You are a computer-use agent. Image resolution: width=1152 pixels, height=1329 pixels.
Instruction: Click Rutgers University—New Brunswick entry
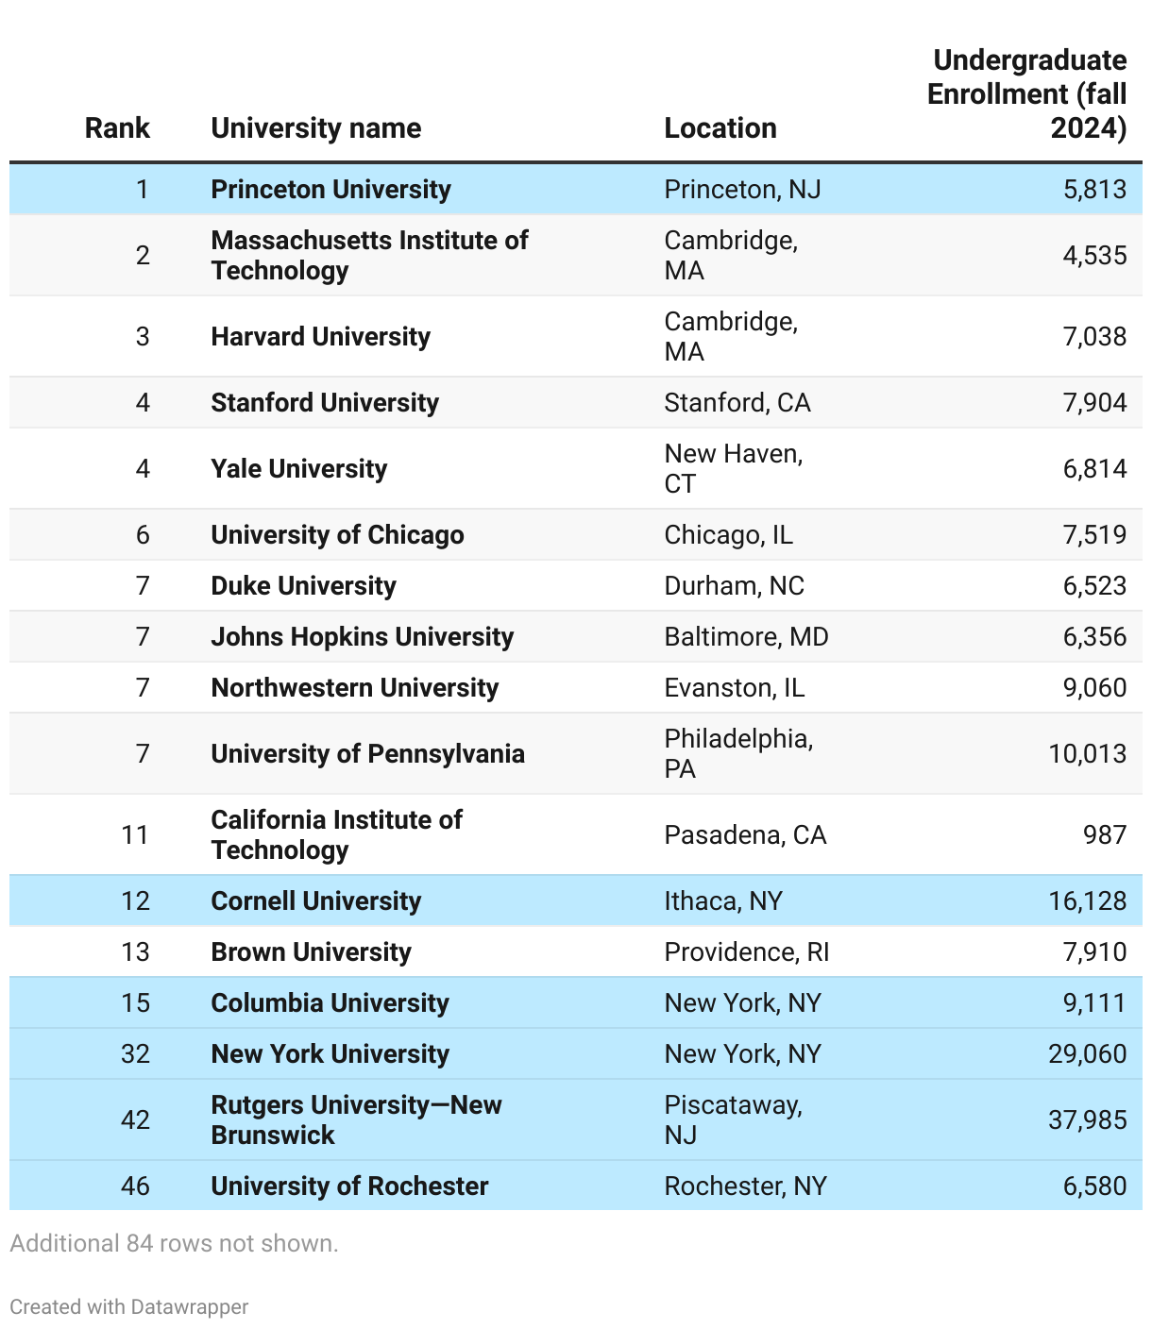click(x=356, y=1119)
